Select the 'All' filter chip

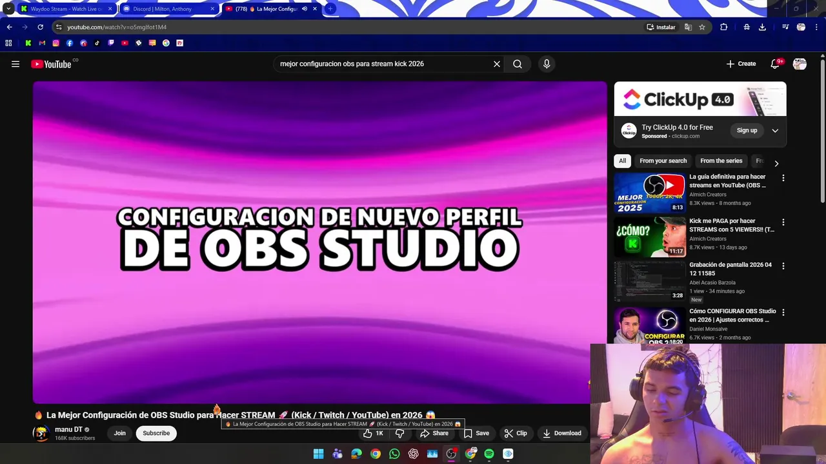pyautogui.click(x=622, y=160)
